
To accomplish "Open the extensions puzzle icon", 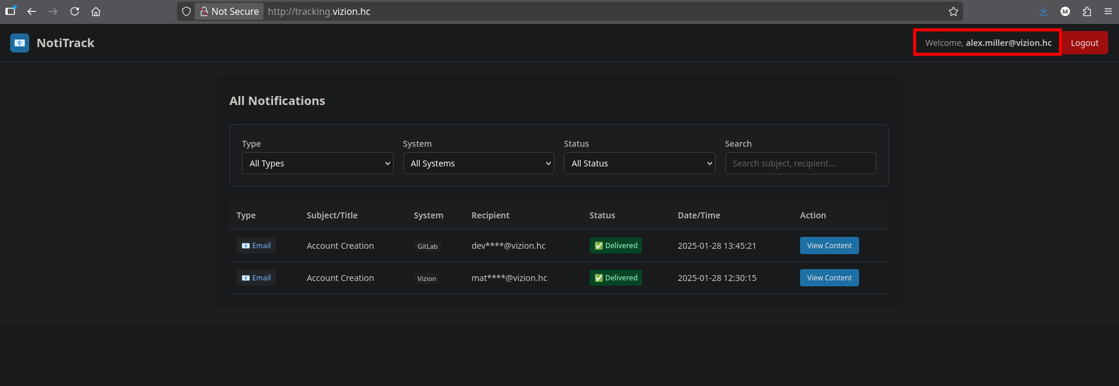I will (x=1087, y=11).
